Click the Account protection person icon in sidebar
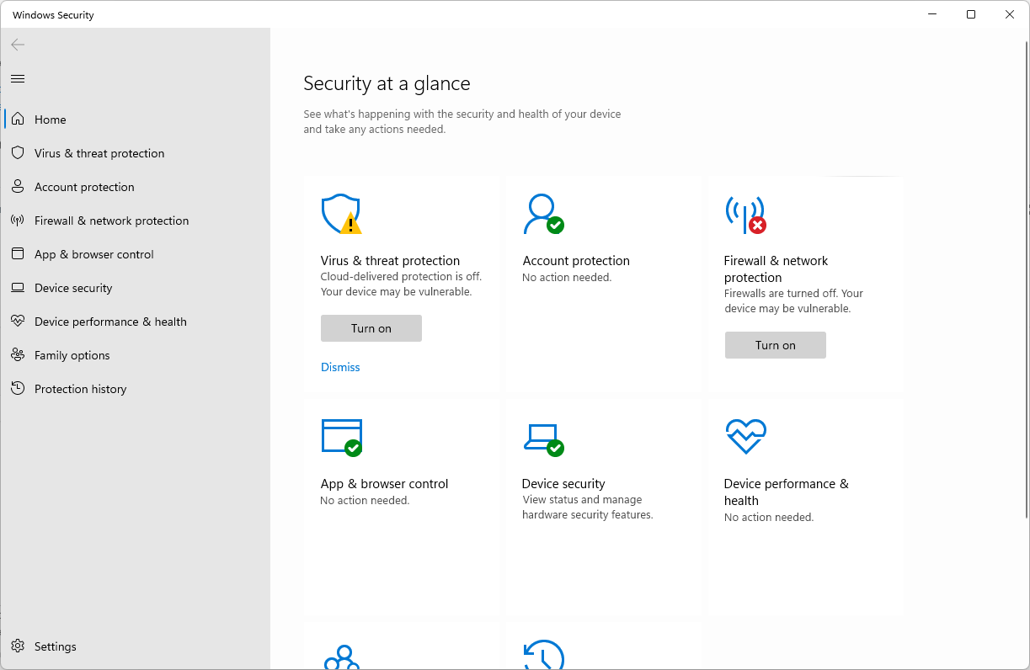 click(18, 187)
